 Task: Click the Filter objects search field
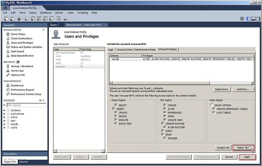(x=26, y=105)
